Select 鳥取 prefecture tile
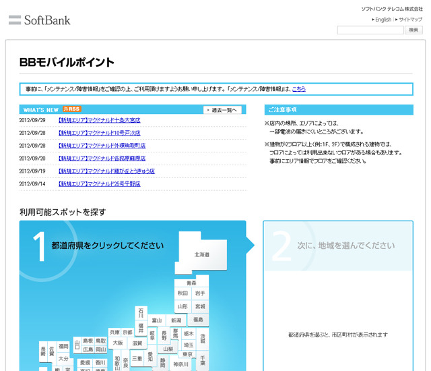431x371 pixels. coord(100,341)
